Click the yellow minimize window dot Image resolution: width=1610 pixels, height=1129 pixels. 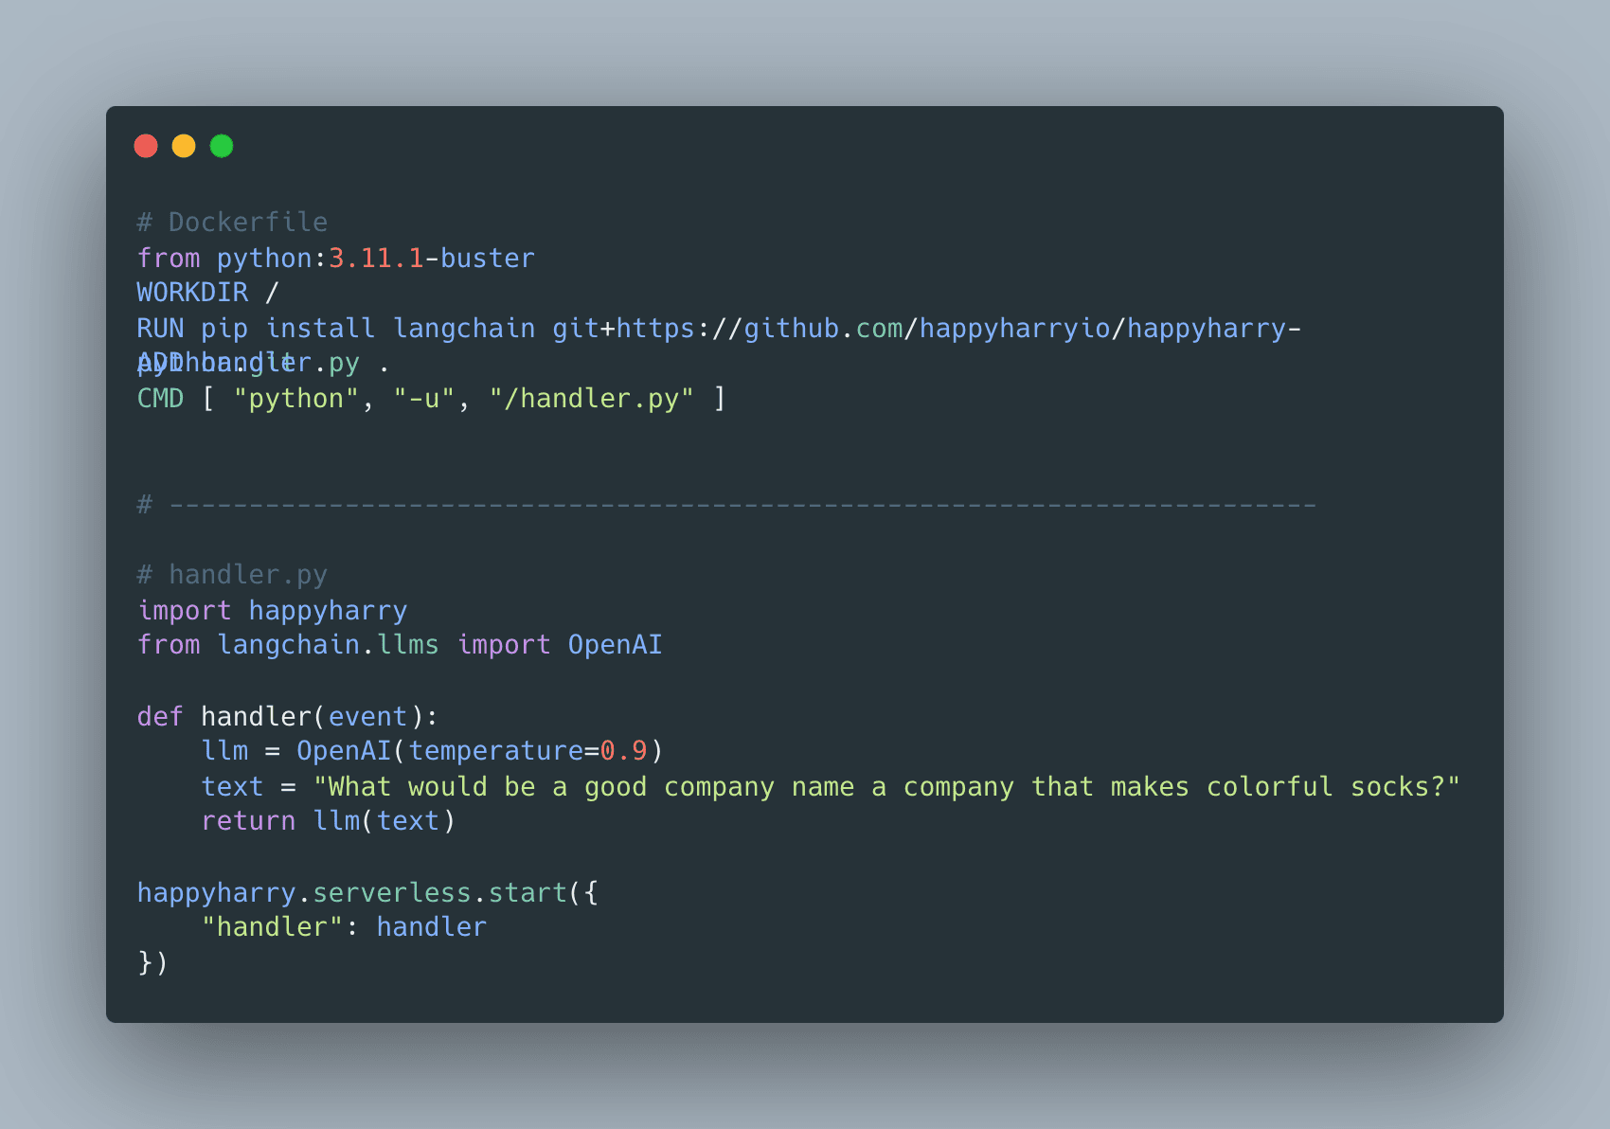point(184,146)
